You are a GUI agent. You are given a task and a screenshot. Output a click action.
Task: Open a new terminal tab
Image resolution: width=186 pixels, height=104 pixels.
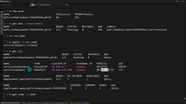(67, 5)
